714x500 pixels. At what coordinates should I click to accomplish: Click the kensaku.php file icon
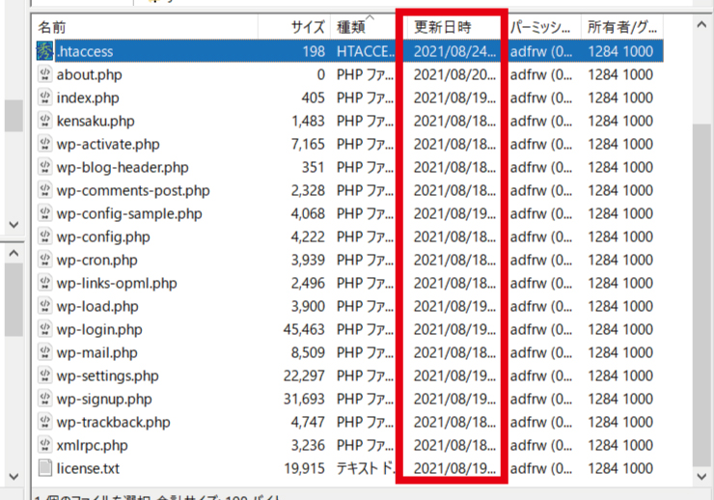coord(45,121)
